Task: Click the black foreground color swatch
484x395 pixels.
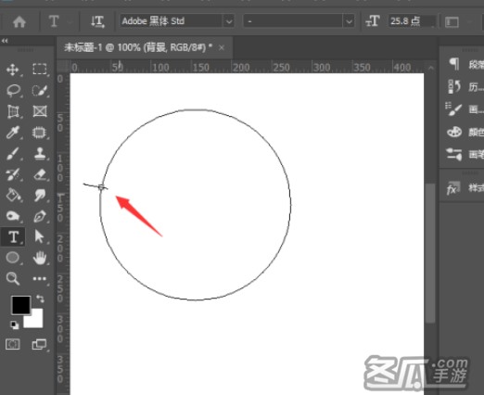Action: point(21,305)
